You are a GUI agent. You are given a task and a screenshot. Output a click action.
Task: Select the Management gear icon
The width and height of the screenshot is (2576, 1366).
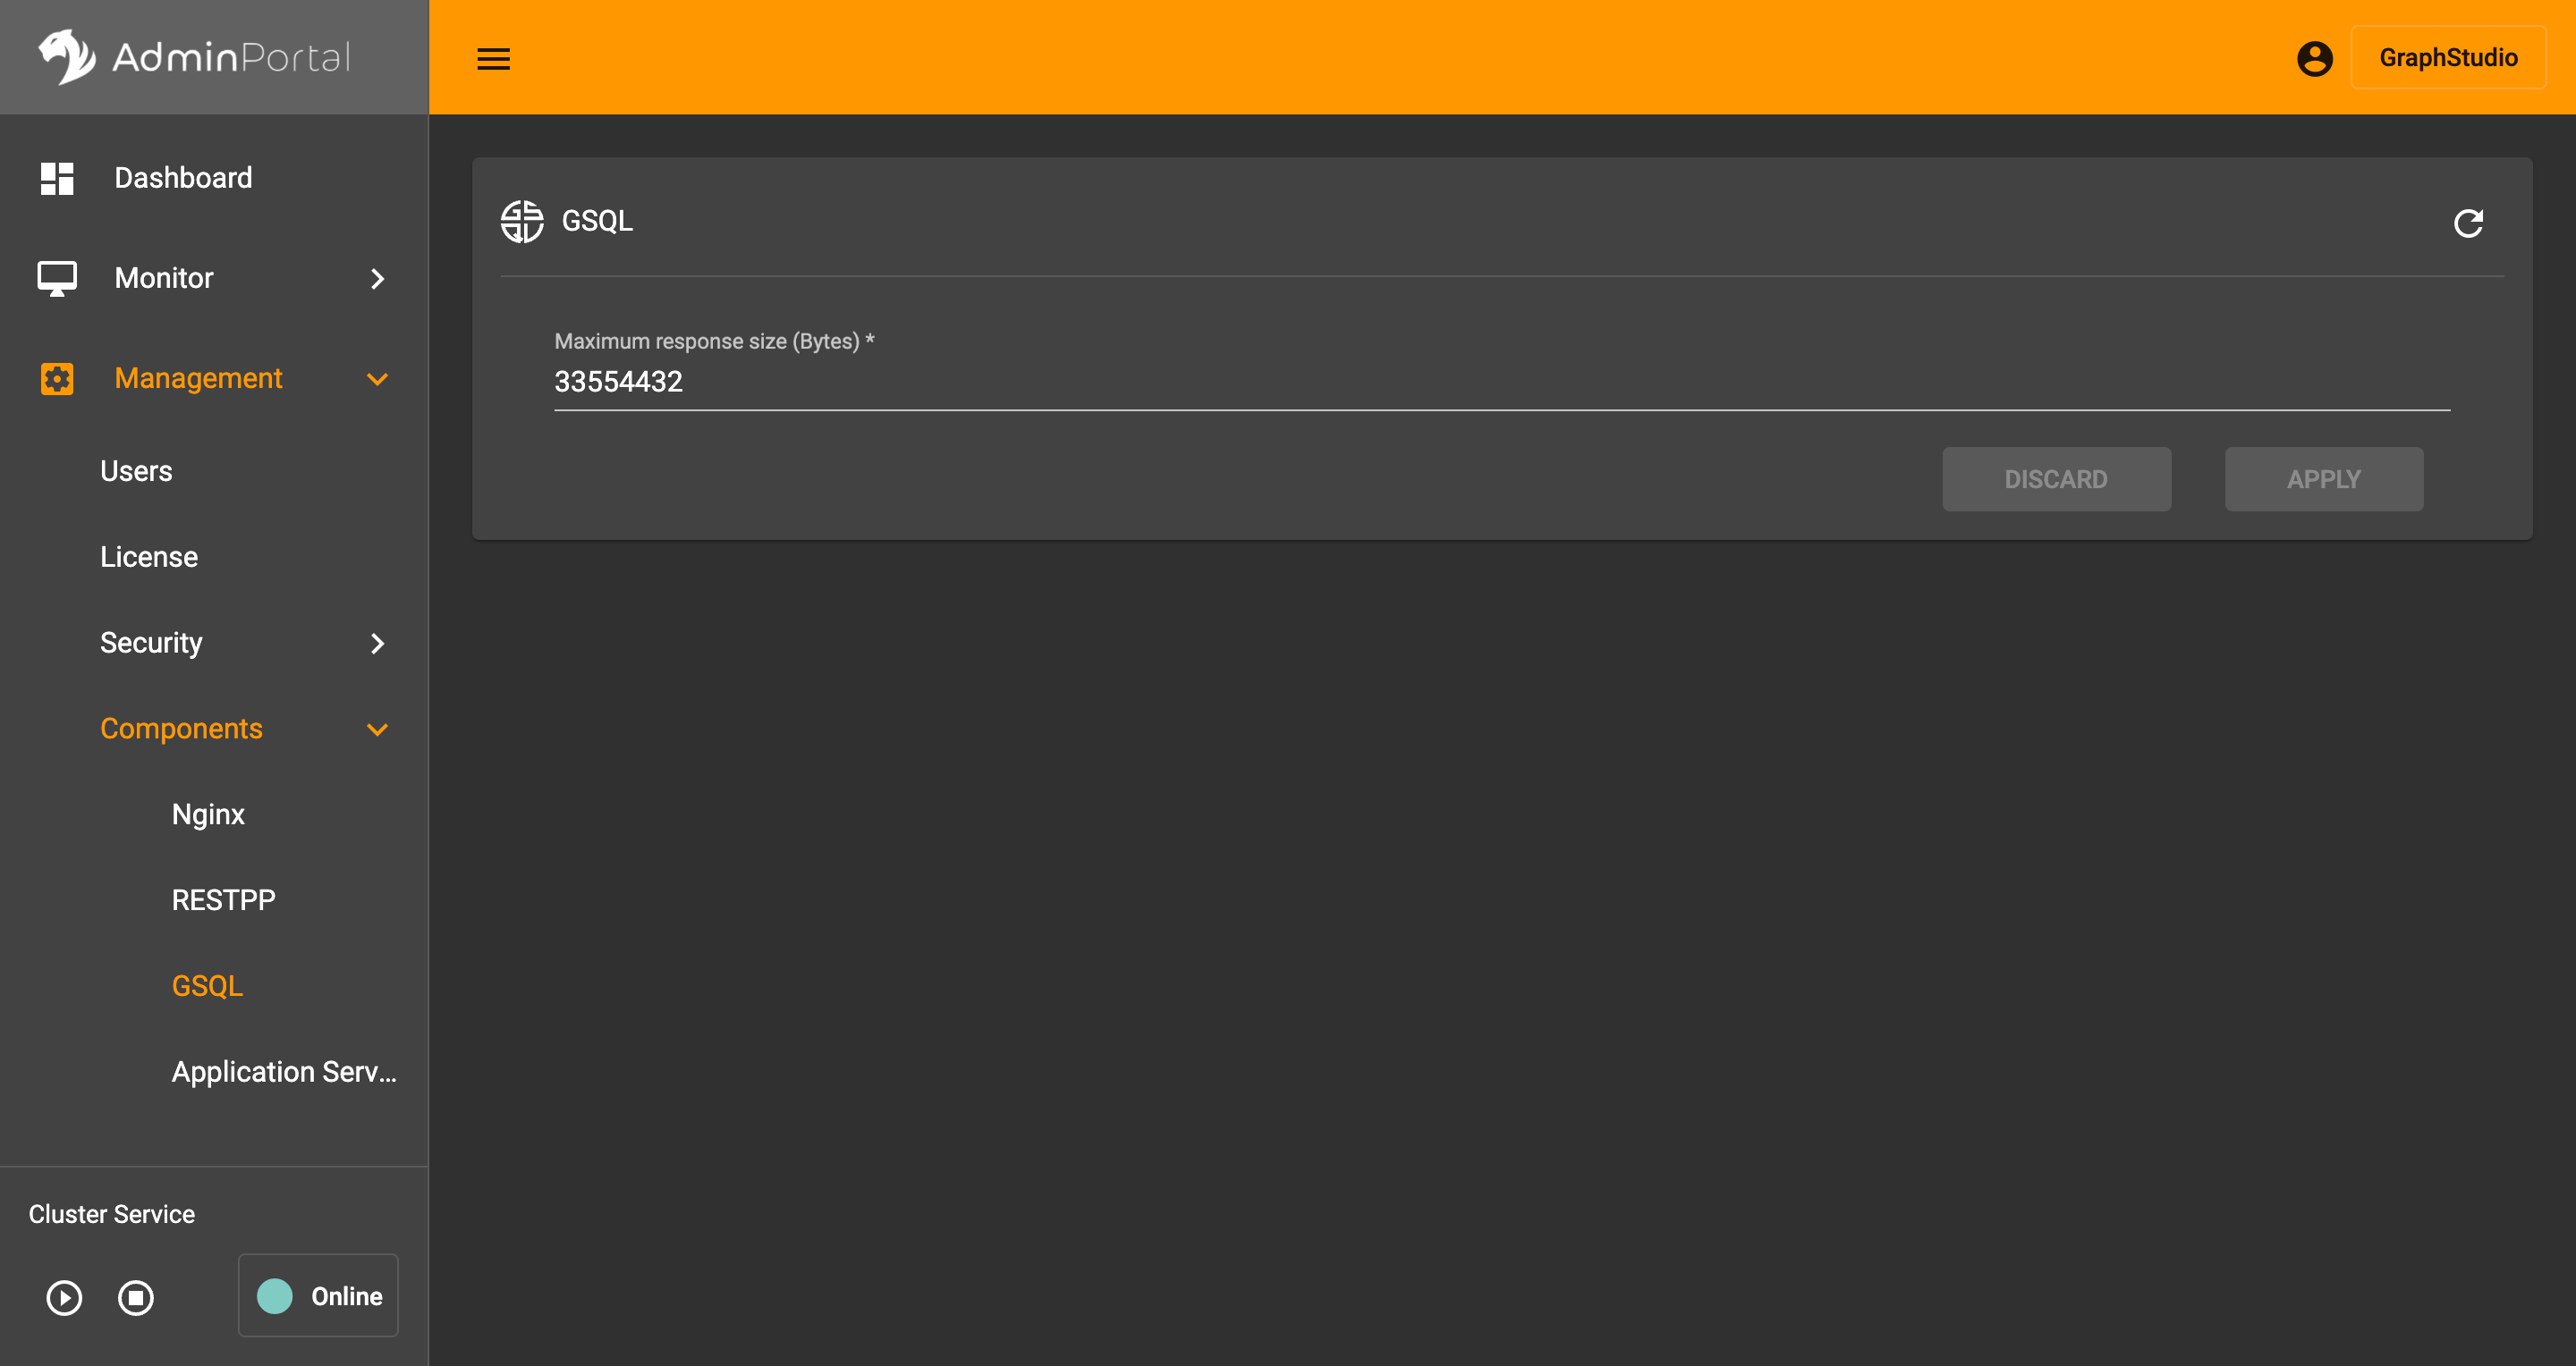[57, 379]
